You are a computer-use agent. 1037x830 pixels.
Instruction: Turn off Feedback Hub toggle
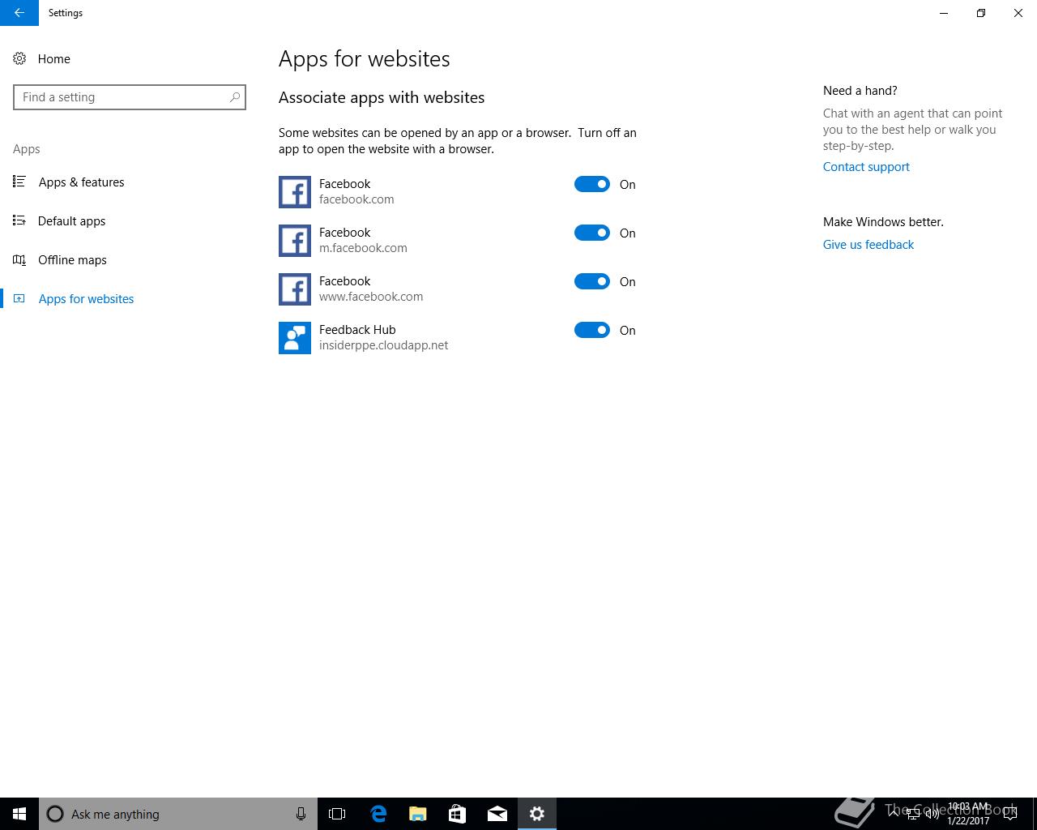tap(592, 330)
